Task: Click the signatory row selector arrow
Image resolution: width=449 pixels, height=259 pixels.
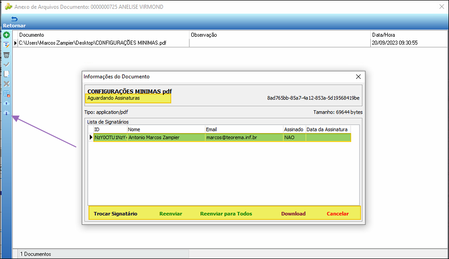Action: coord(91,137)
